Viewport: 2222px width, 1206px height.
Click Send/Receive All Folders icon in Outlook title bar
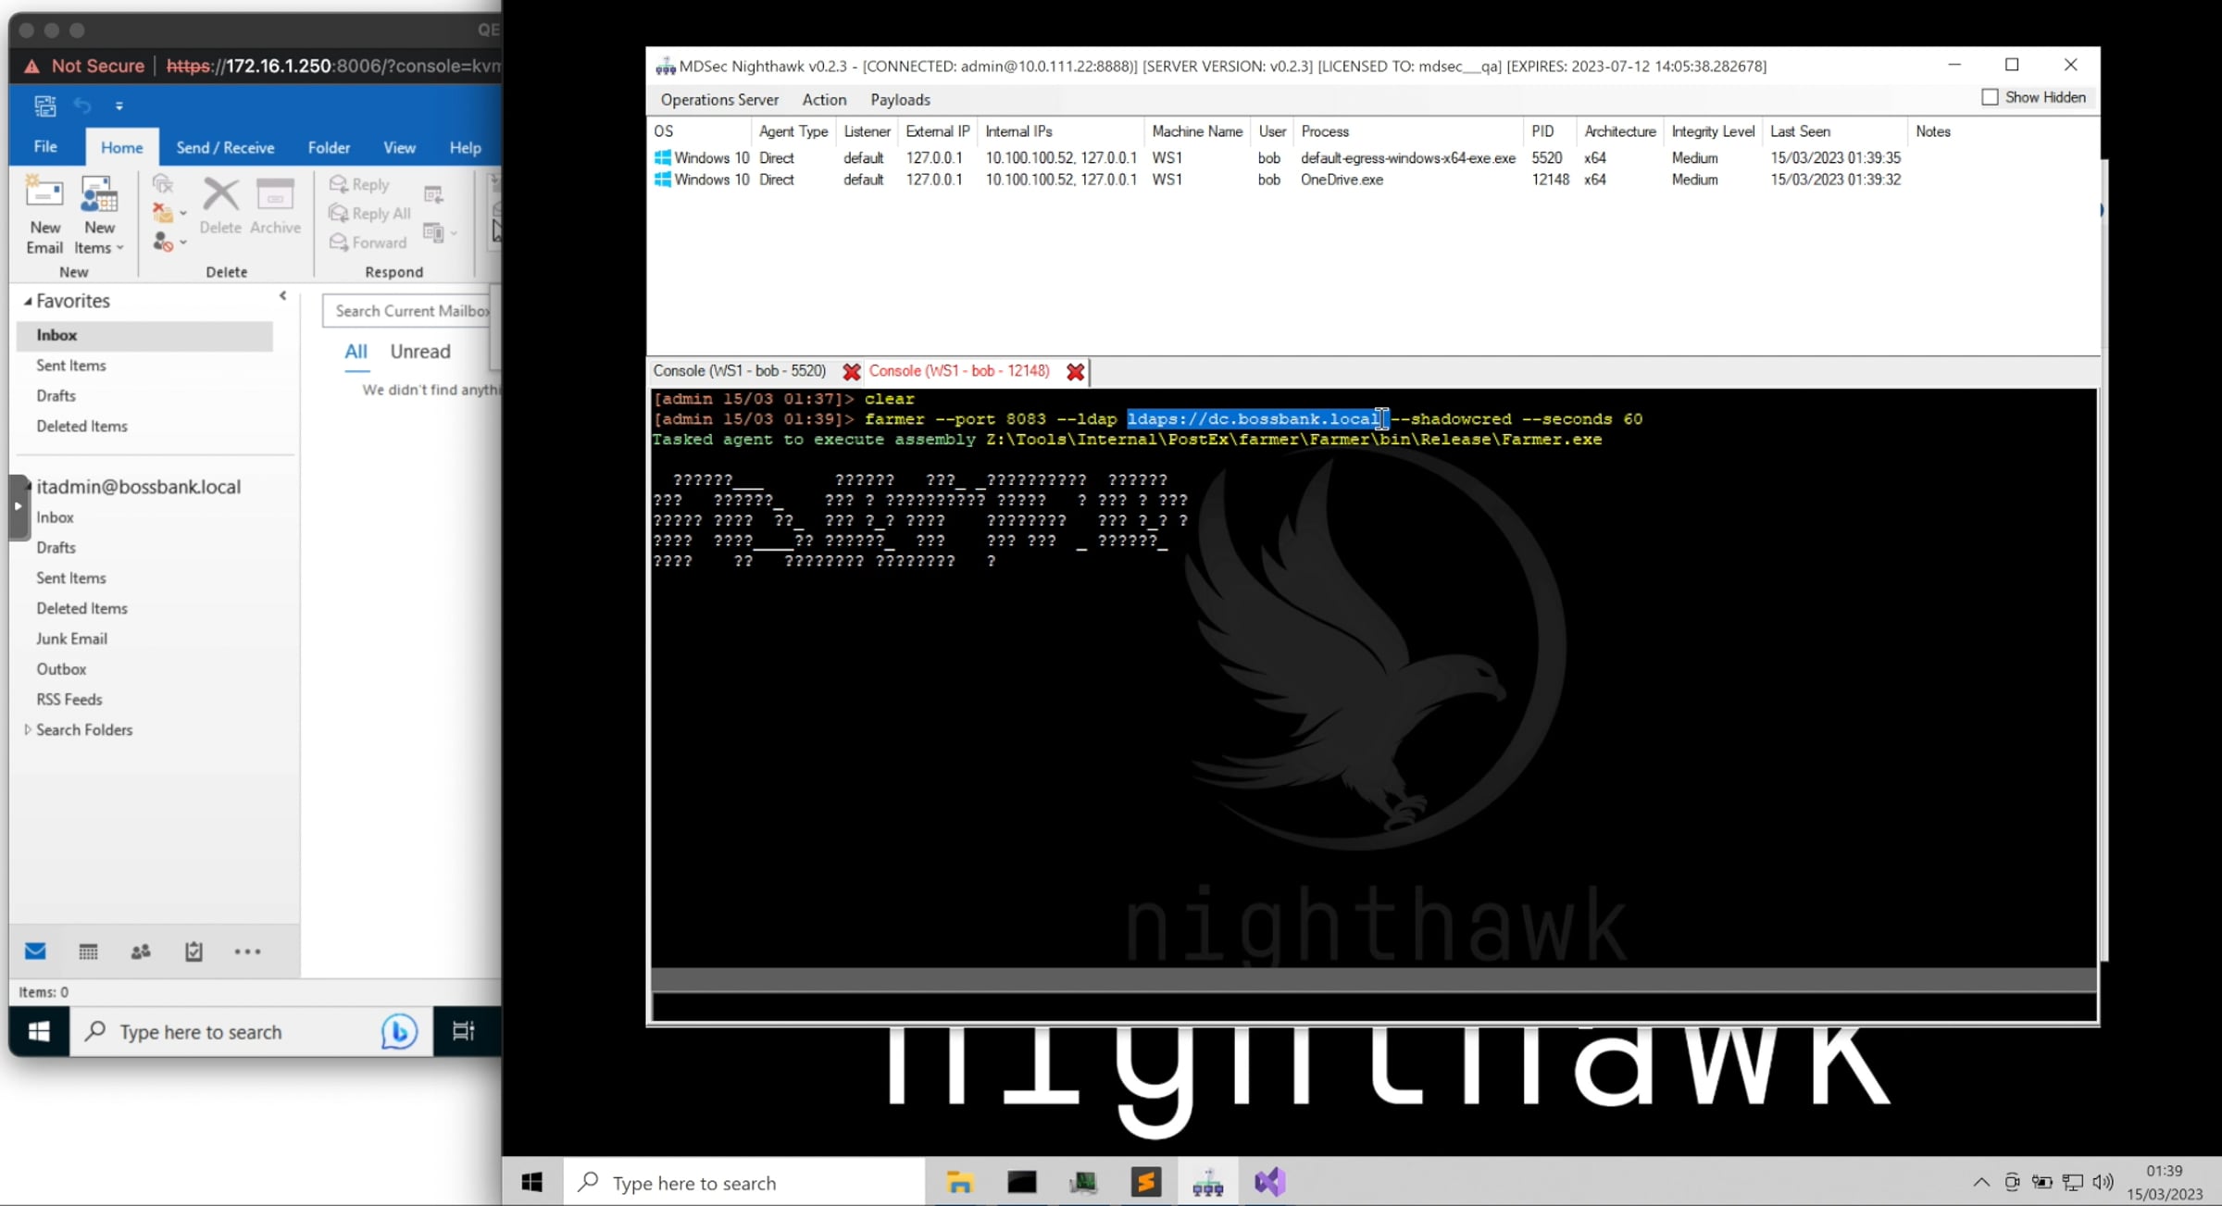44,106
